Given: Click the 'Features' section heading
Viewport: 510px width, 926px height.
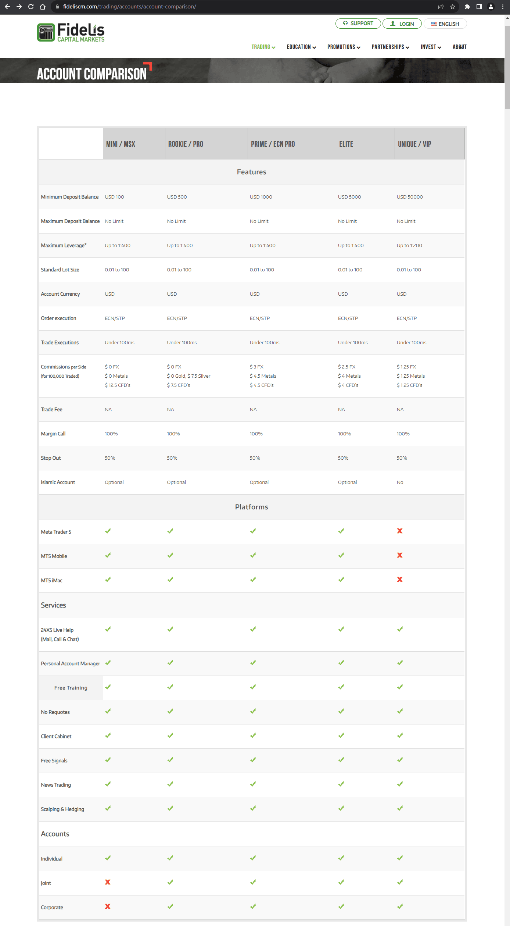Looking at the screenshot, I should pyautogui.click(x=252, y=172).
